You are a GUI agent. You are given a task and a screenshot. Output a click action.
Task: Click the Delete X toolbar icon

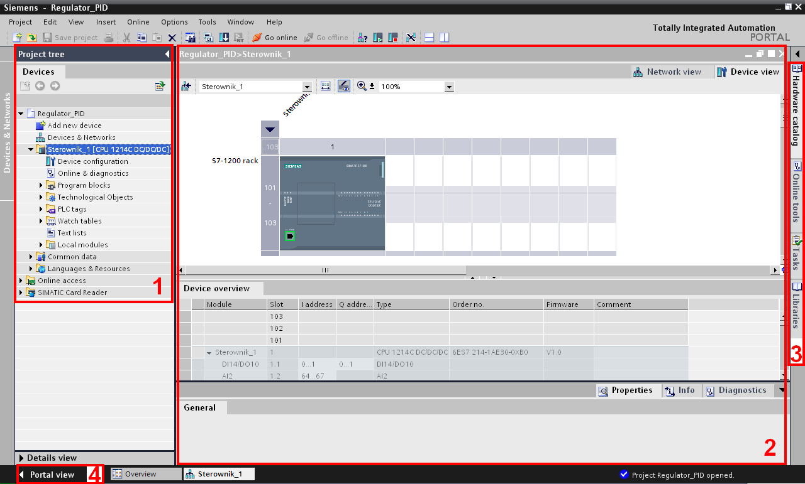(172, 38)
